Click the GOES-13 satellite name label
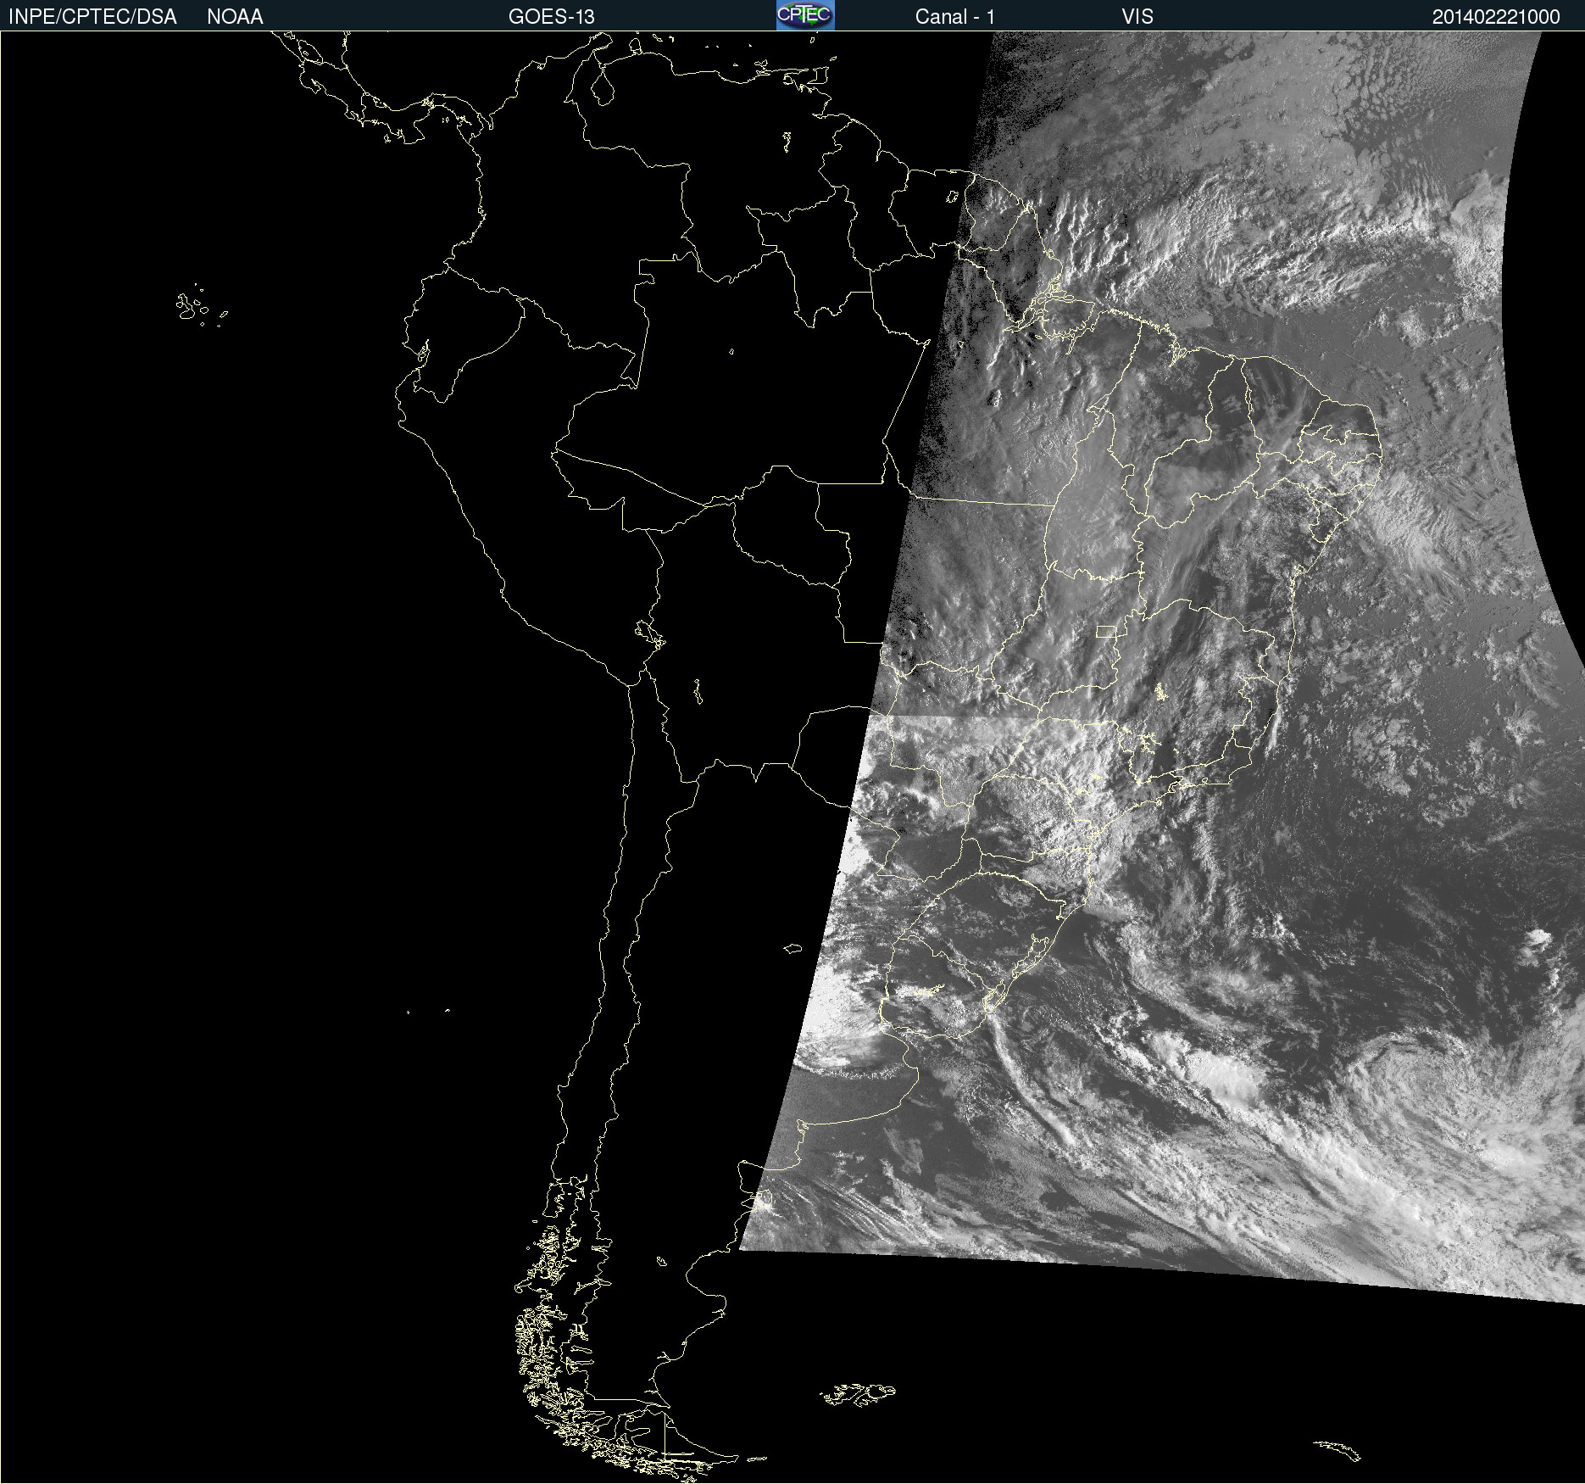This screenshot has height=1484, width=1585. pos(552,17)
